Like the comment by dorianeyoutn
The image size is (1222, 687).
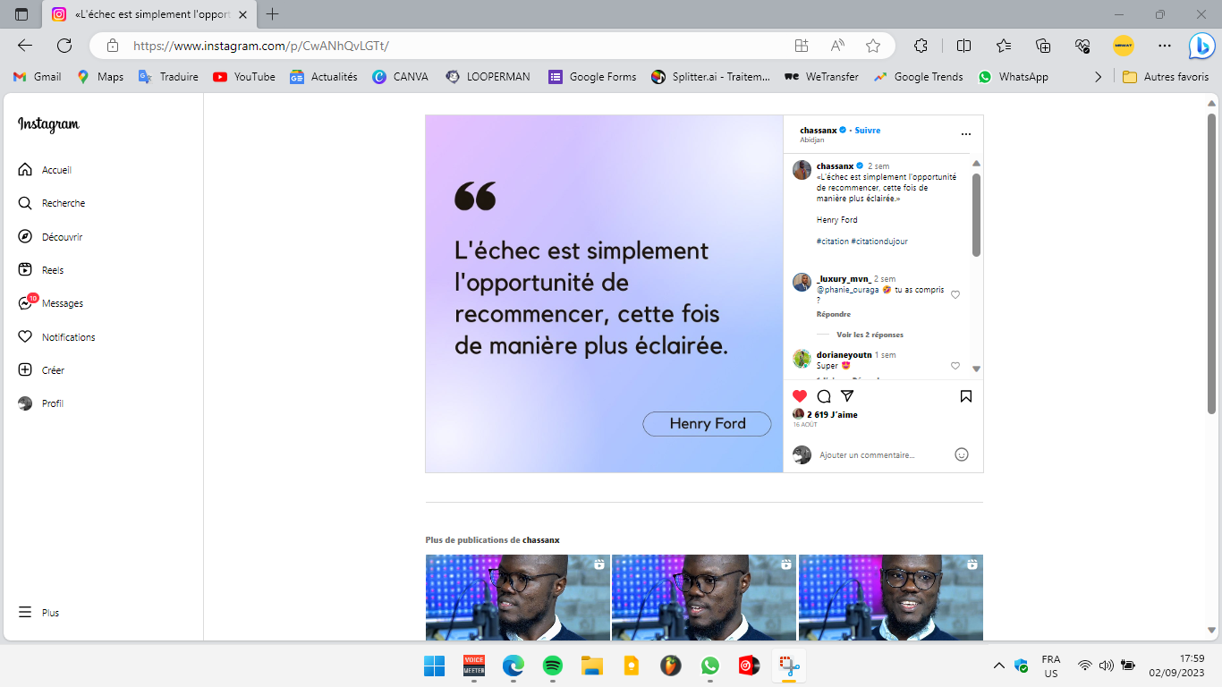[955, 366]
